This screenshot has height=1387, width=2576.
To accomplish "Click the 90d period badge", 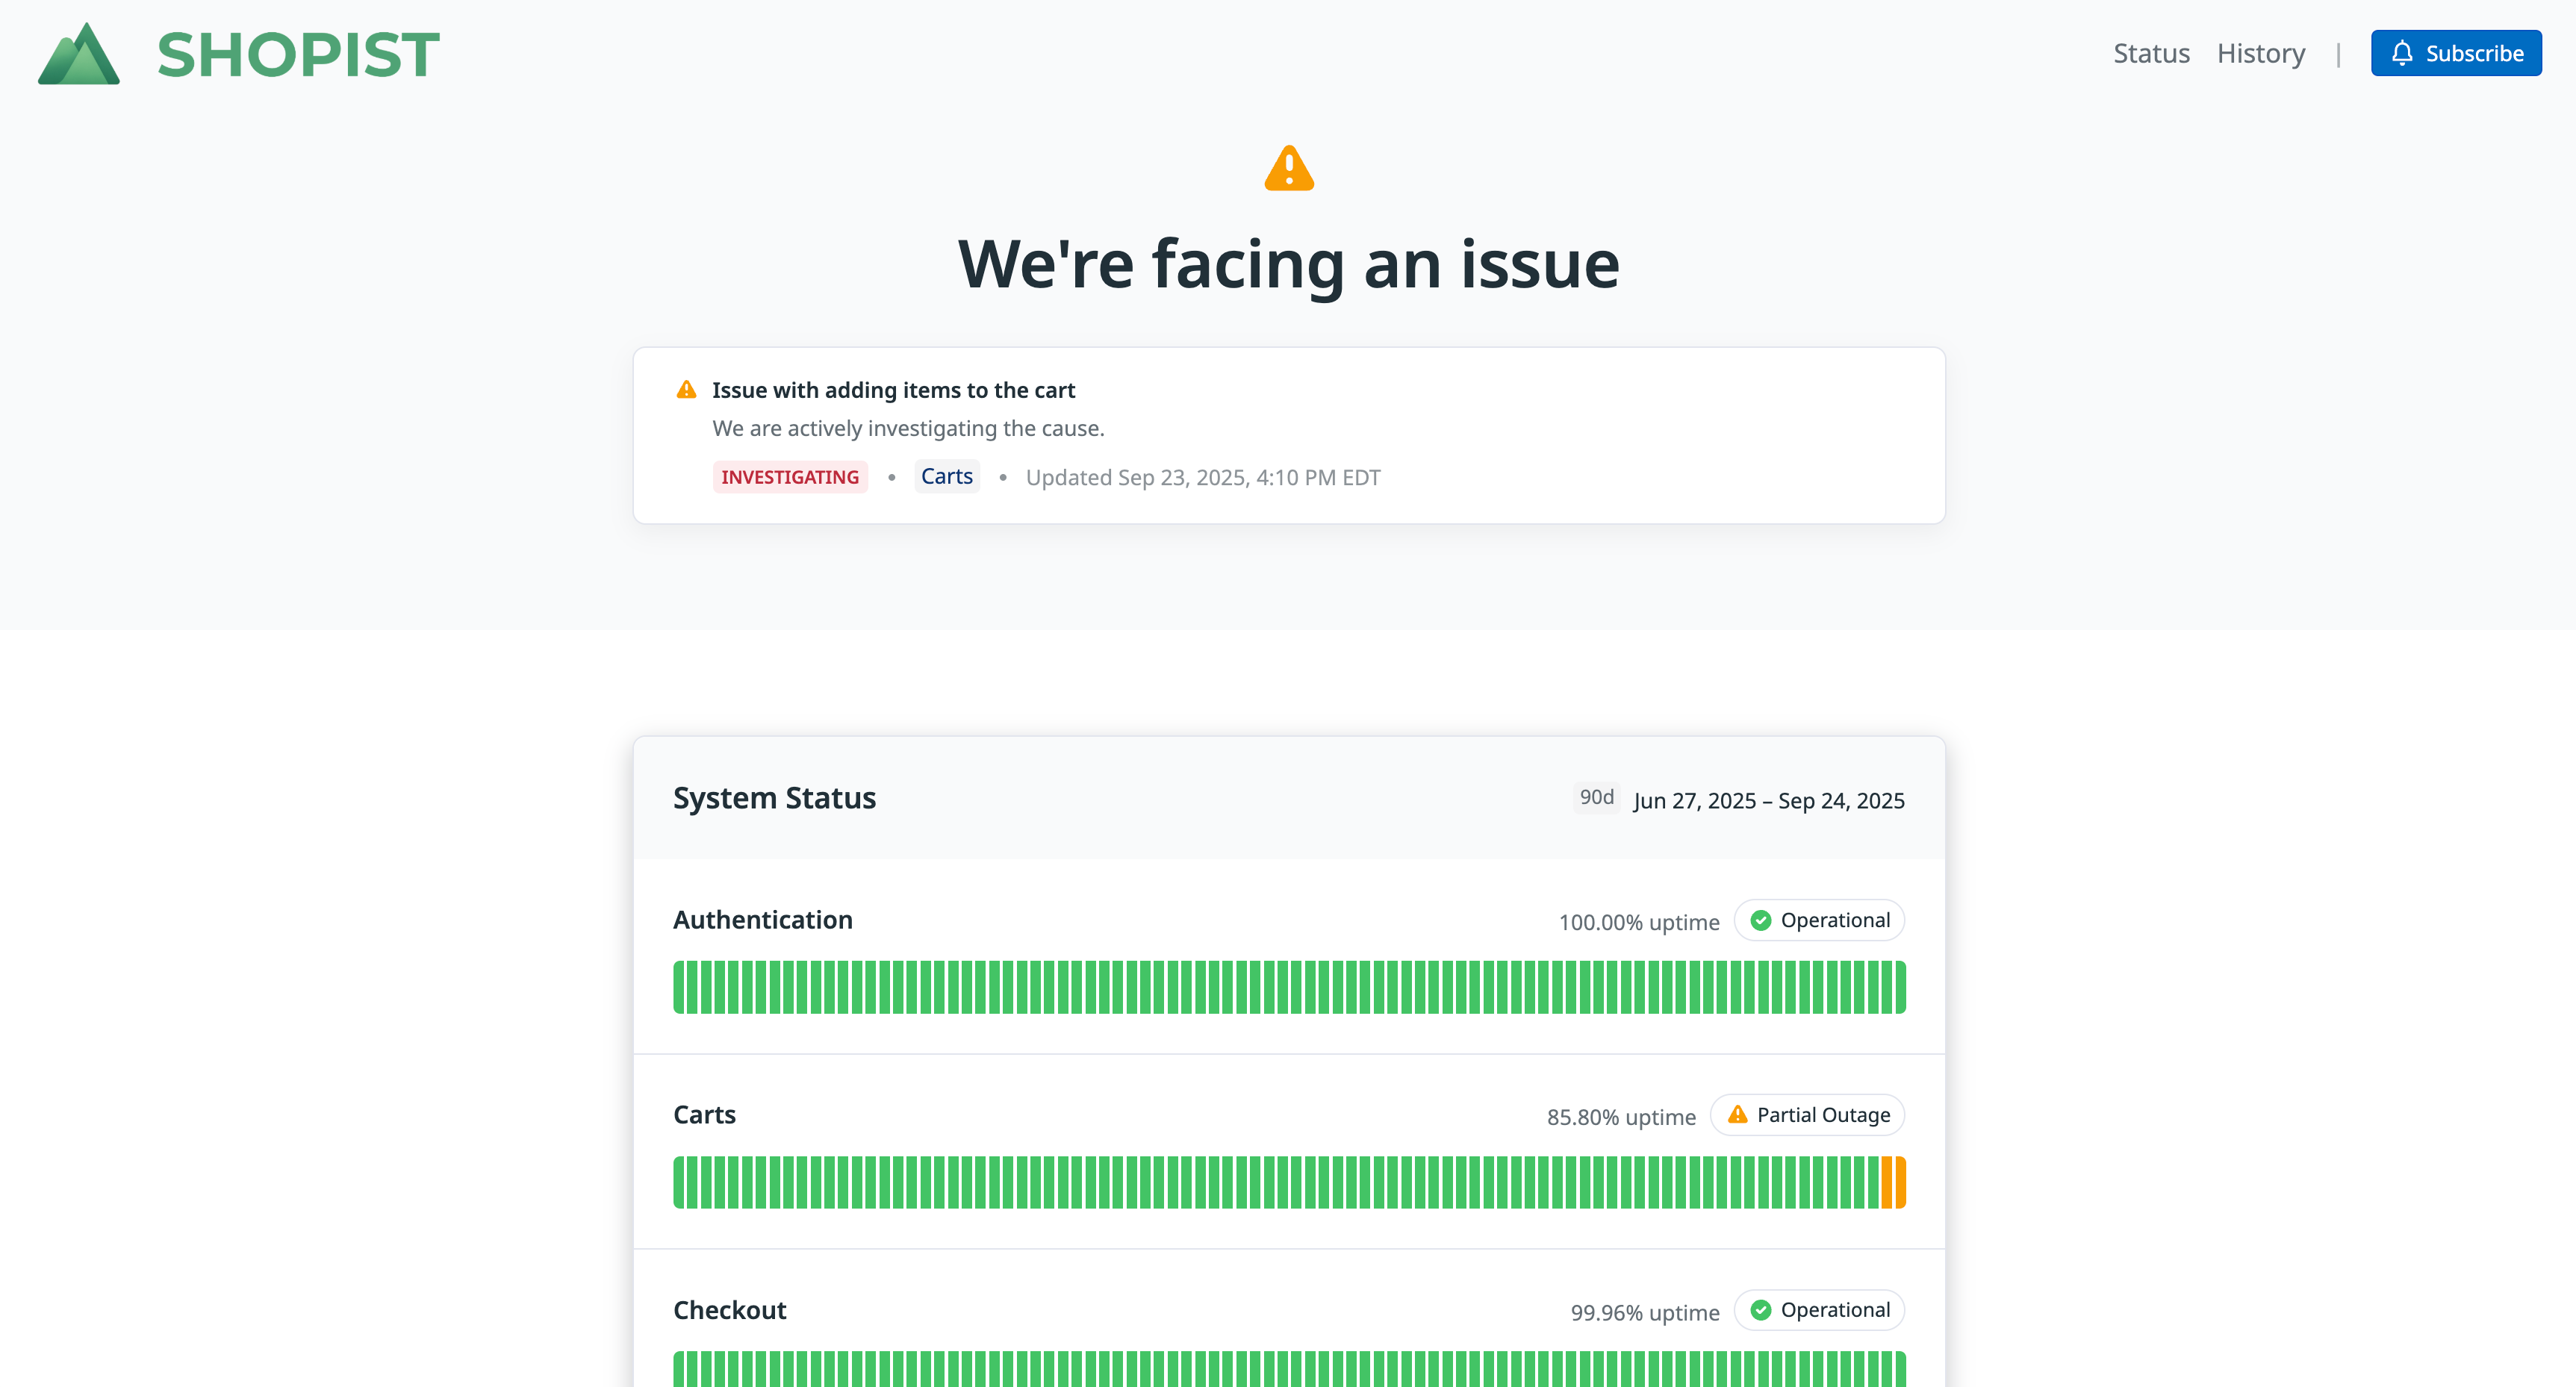I will (1596, 798).
